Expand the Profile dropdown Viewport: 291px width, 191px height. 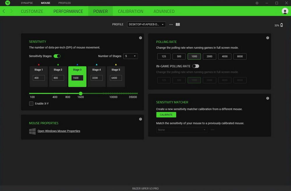146,25
